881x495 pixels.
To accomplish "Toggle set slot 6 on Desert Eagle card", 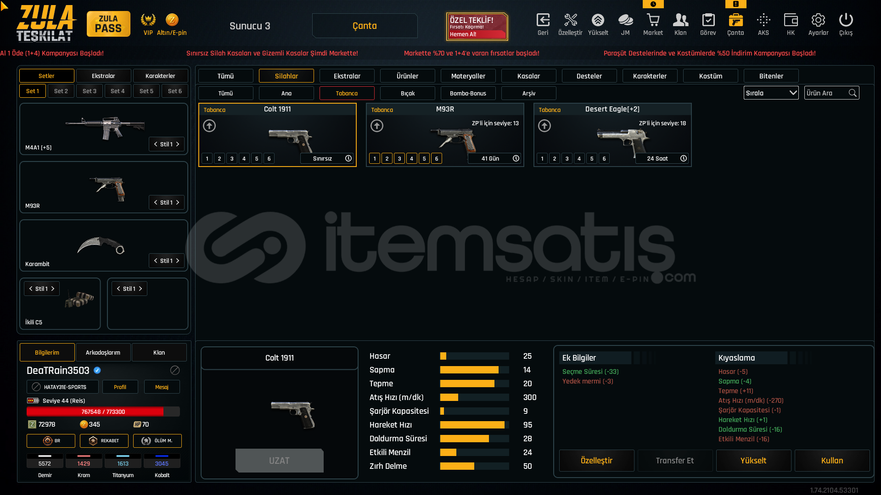I will [x=604, y=159].
